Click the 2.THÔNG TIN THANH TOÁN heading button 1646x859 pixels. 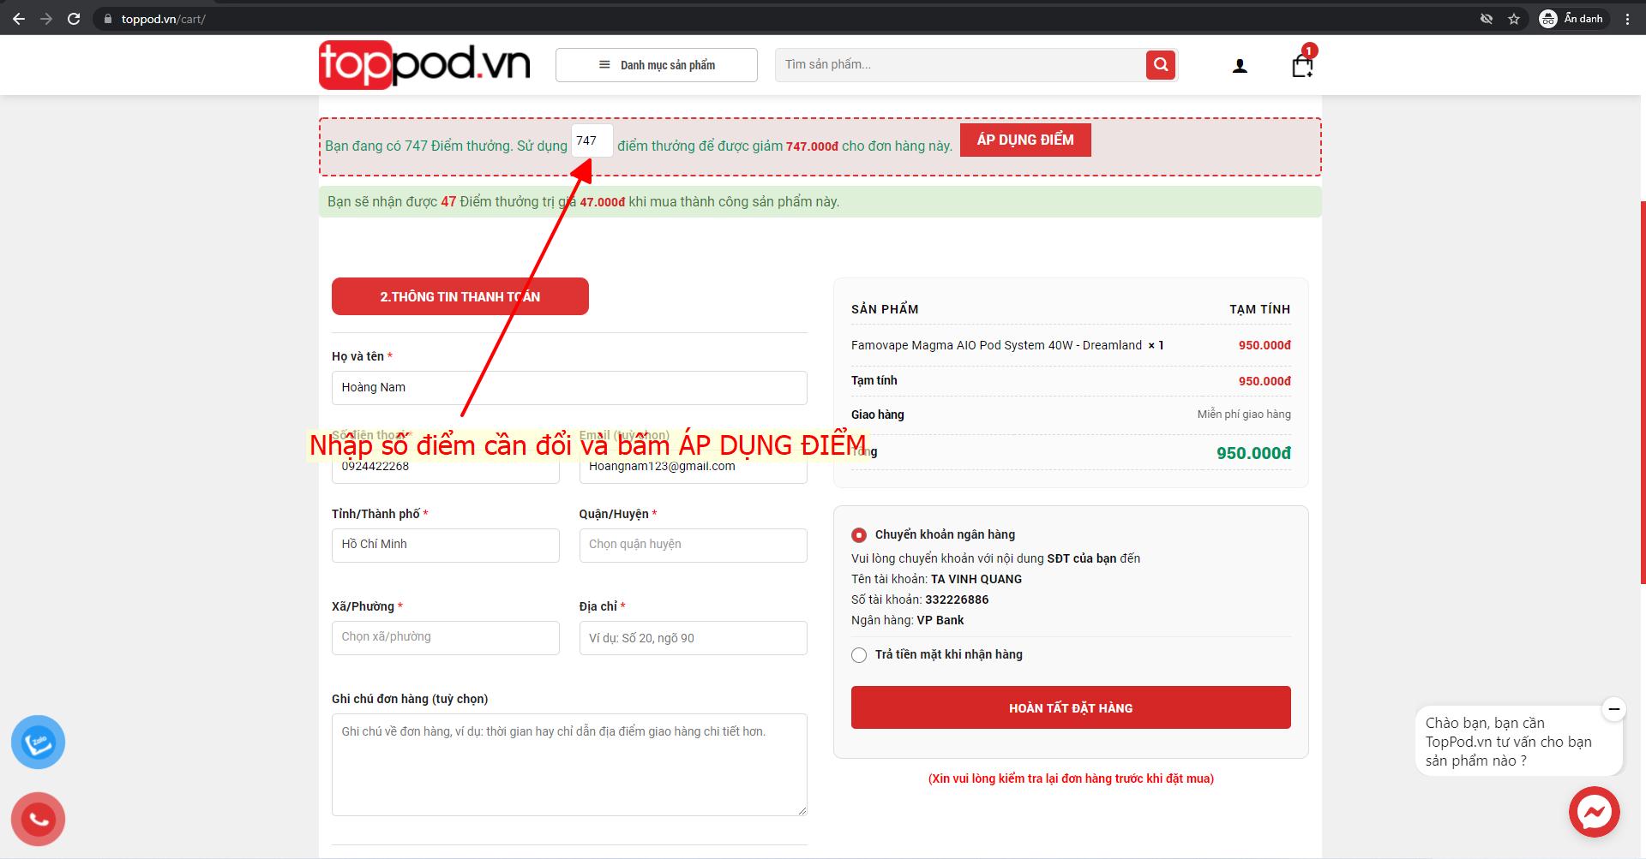[x=460, y=296]
